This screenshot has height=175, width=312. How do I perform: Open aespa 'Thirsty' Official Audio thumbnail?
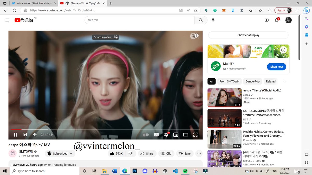click(x=225, y=98)
